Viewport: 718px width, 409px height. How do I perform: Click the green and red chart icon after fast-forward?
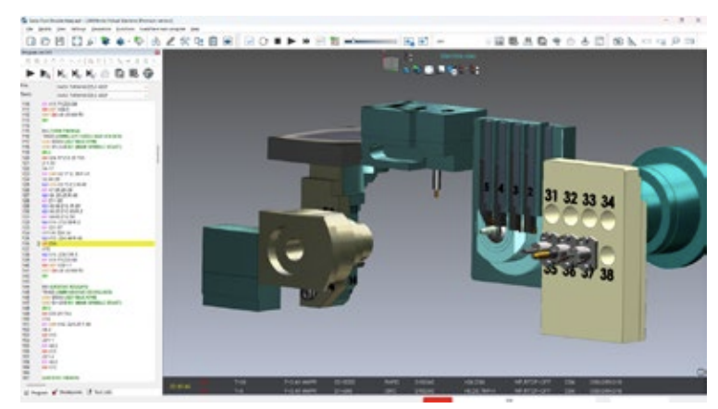pos(335,42)
